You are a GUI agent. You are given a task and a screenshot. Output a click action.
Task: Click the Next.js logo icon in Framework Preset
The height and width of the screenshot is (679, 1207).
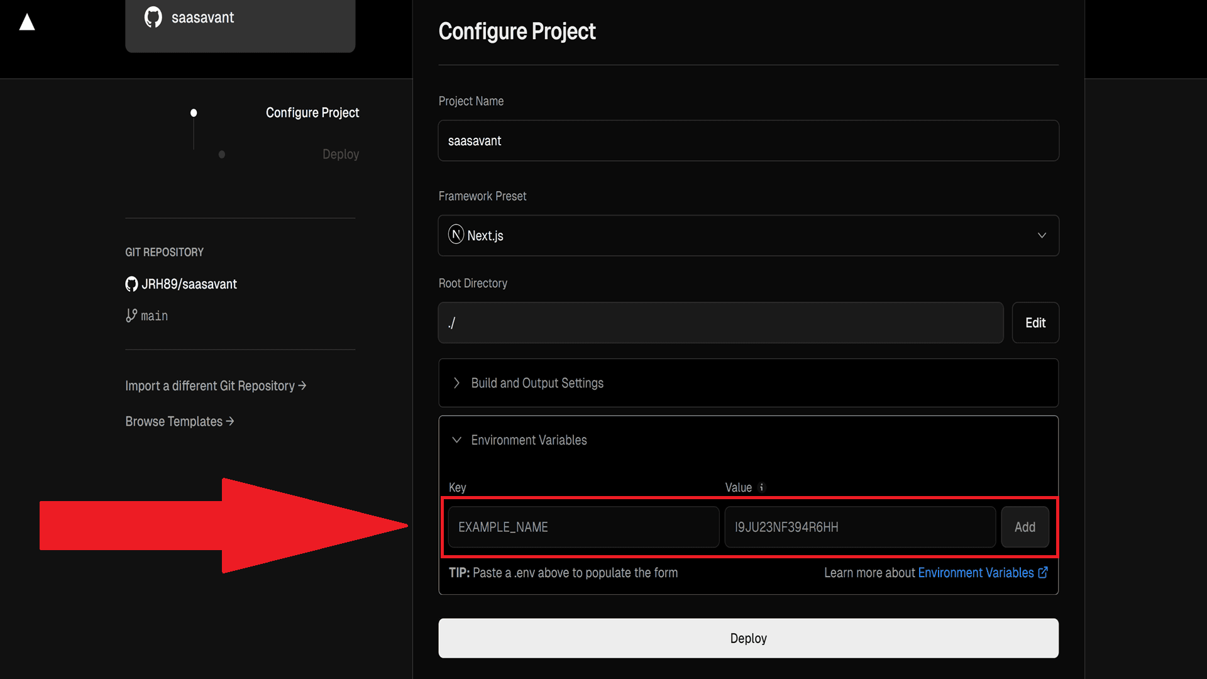[x=456, y=235]
